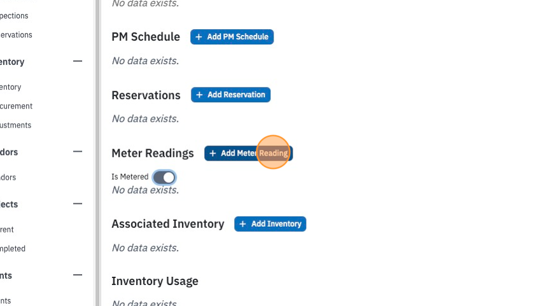Open Adjustments sidebar item

(x=15, y=125)
